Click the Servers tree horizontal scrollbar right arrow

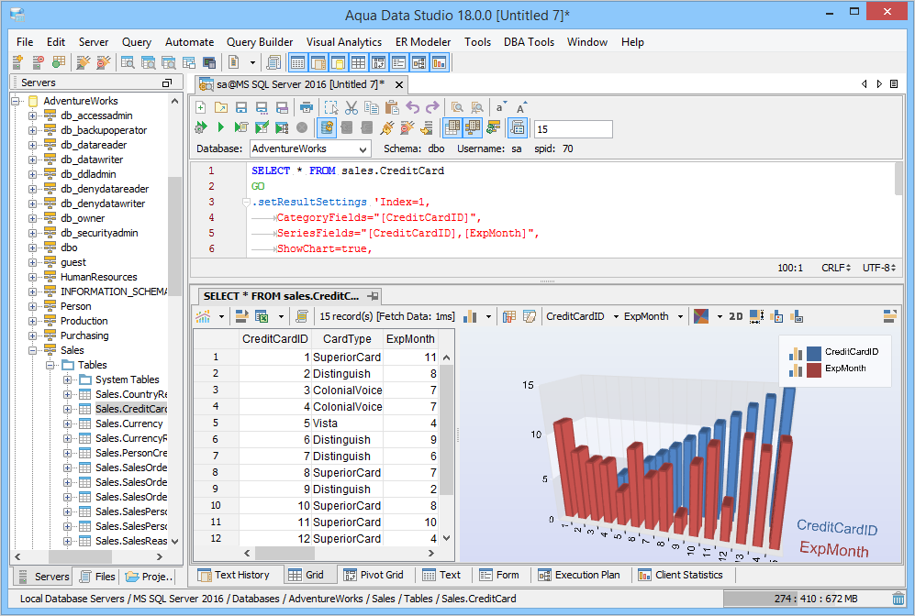pyautogui.click(x=160, y=557)
